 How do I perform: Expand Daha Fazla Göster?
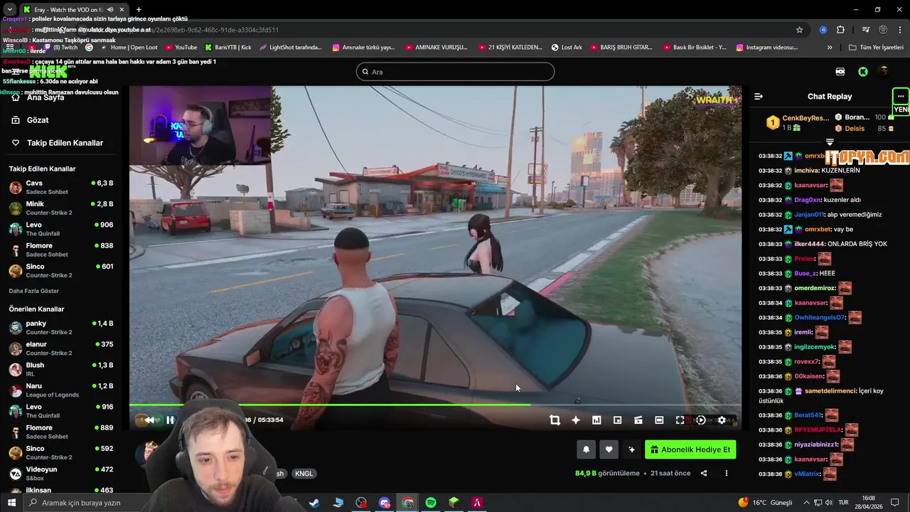coord(34,291)
